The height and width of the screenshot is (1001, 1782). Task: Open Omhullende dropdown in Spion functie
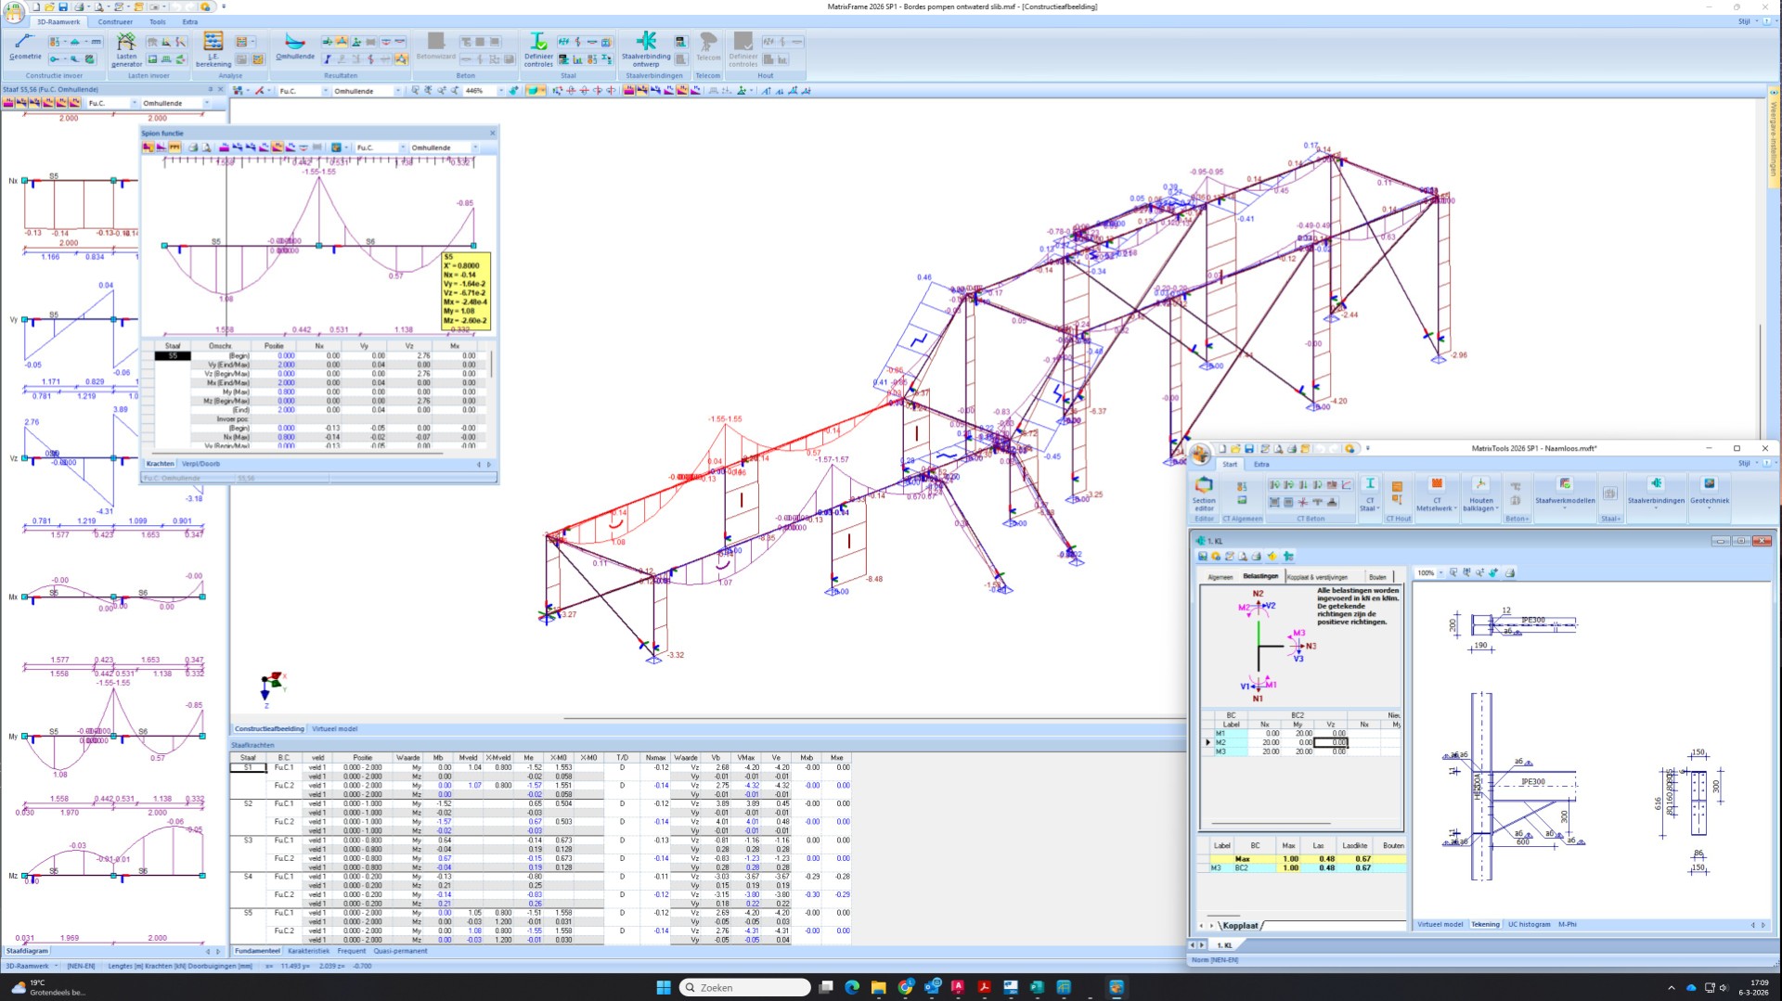coord(475,148)
